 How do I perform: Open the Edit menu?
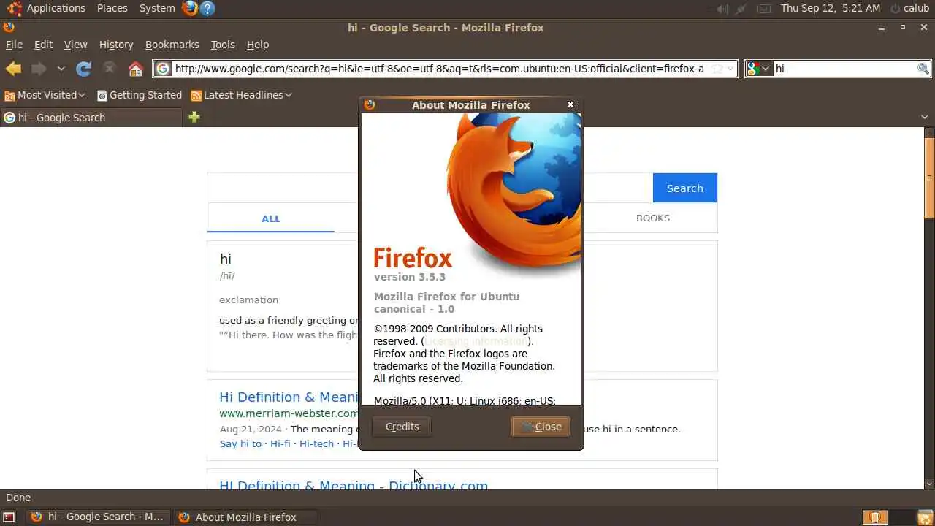(43, 45)
